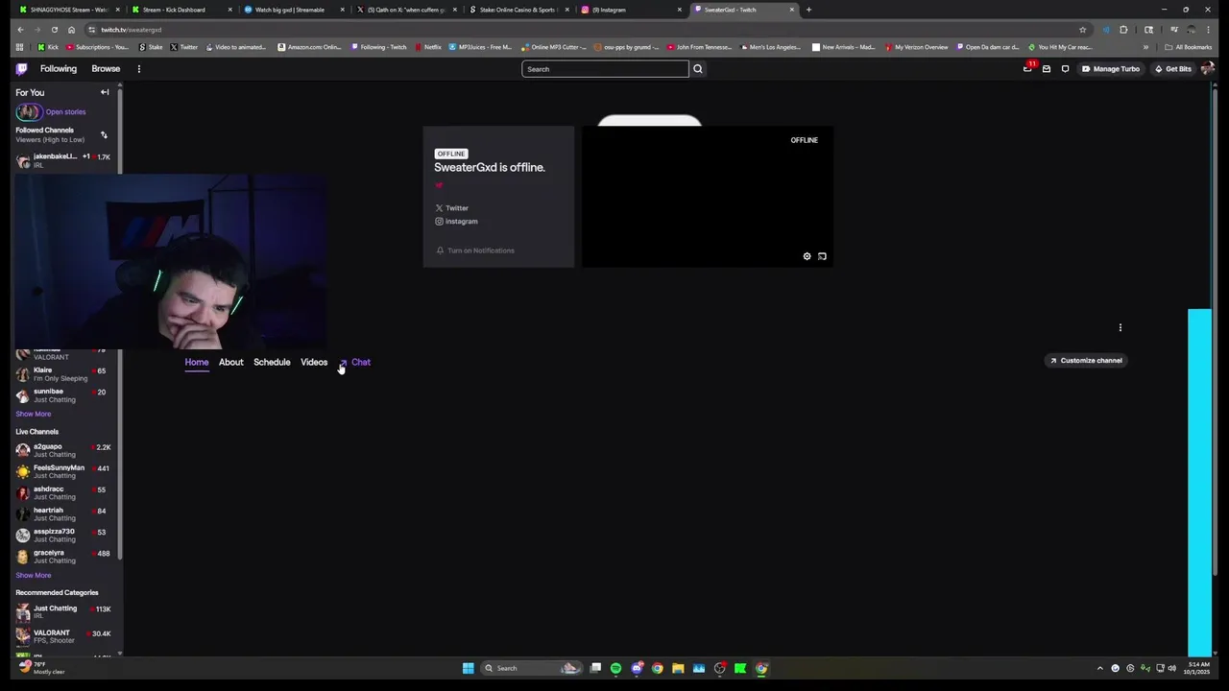Click Customize channel button
The image size is (1229, 691).
point(1085,361)
